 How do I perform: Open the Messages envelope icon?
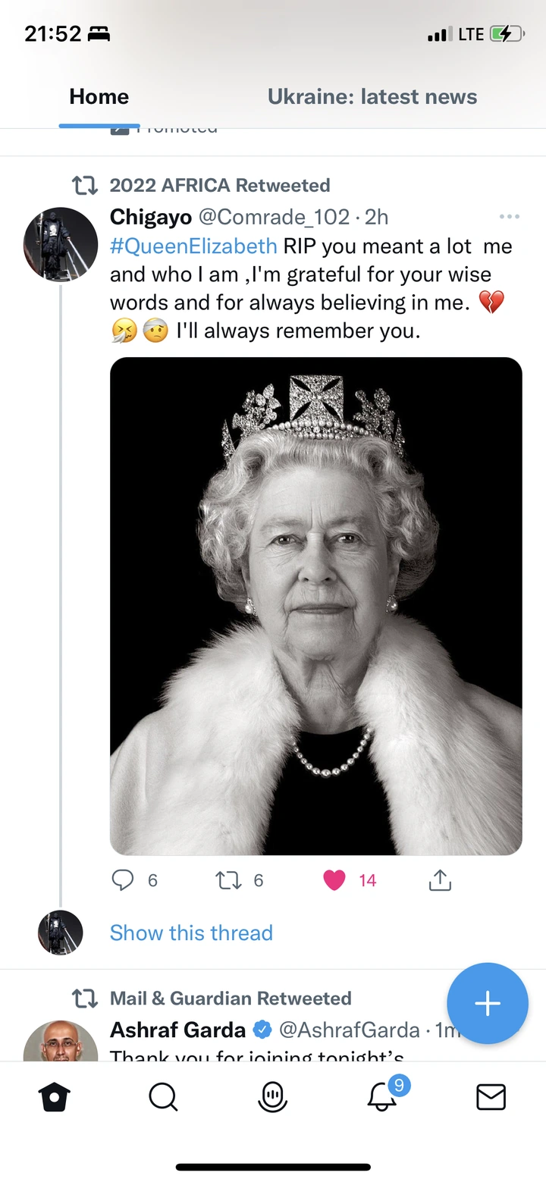(491, 1097)
